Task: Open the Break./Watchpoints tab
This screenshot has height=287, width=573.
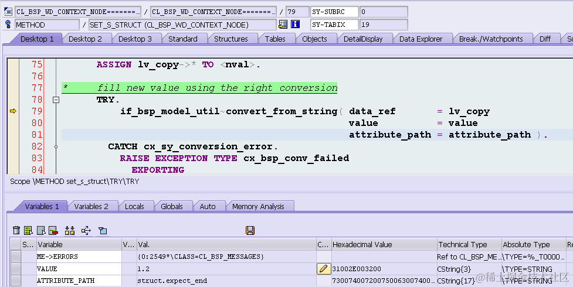Action: tap(491, 39)
